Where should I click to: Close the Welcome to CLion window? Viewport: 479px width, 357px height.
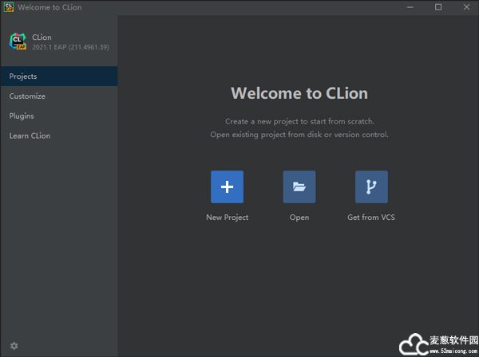click(466, 7)
